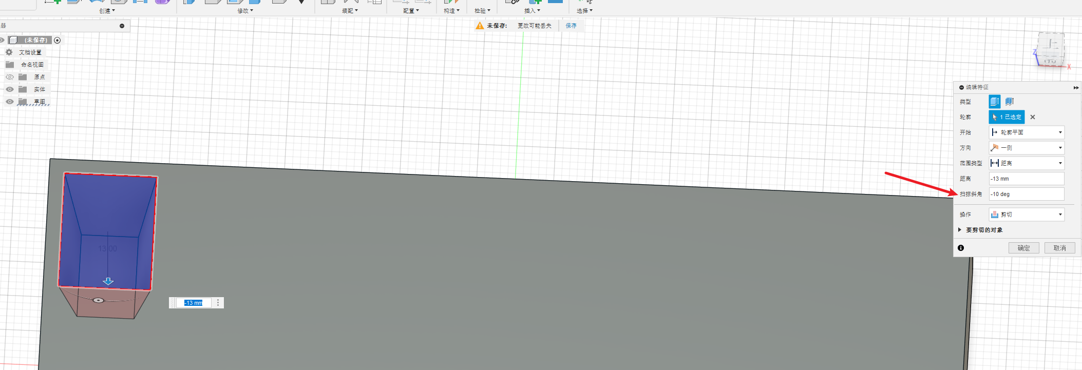Open the 构造 toolbar menu
This screenshot has height=370, width=1082.
tap(451, 10)
